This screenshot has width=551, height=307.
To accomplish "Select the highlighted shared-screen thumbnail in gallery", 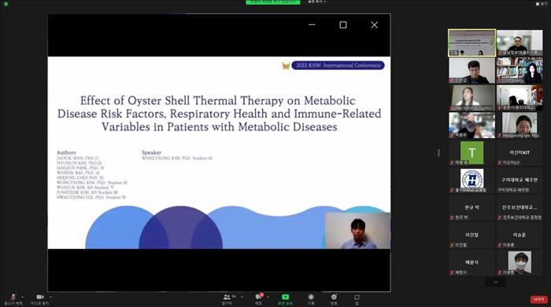I will click(471, 42).
